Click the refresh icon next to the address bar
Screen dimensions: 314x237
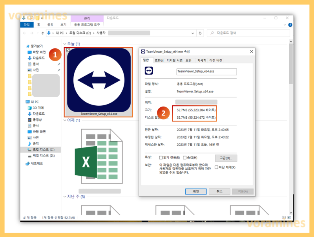[x=200, y=33]
